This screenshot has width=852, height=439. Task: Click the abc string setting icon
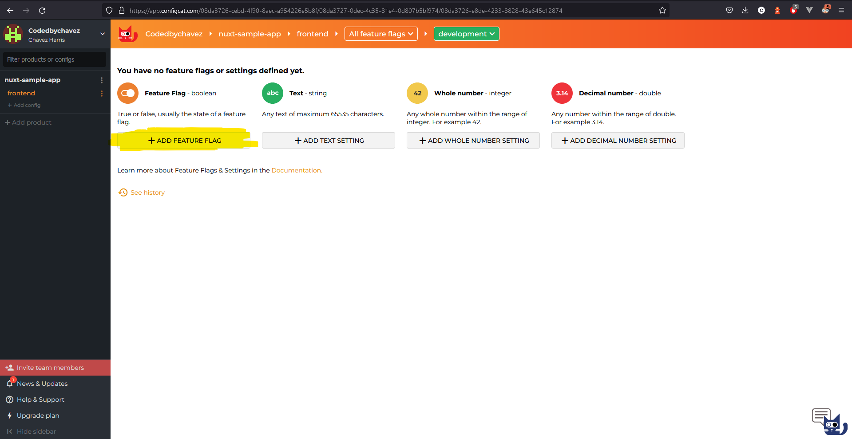(272, 93)
